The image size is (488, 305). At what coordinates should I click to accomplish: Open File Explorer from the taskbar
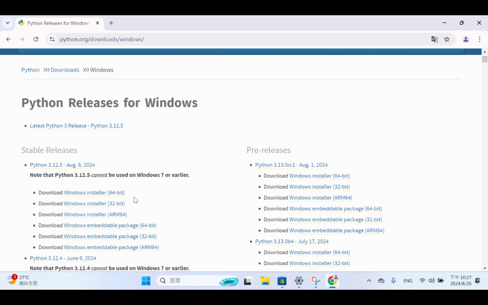(x=265, y=281)
